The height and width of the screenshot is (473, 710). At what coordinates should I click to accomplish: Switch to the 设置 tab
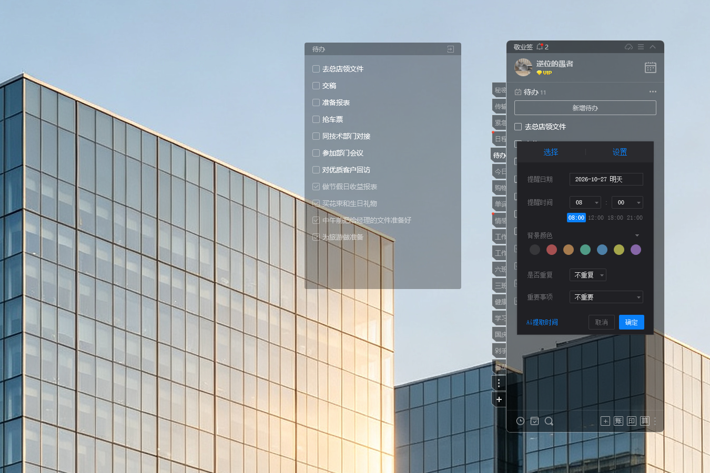tap(620, 152)
